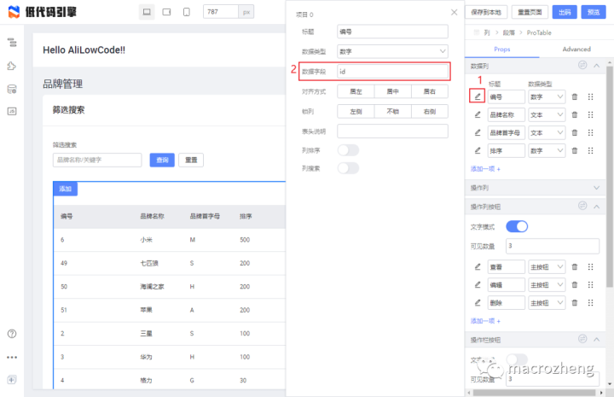Set alignment to 居中
Viewport: 614px width, 397px height.
point(393,91)
